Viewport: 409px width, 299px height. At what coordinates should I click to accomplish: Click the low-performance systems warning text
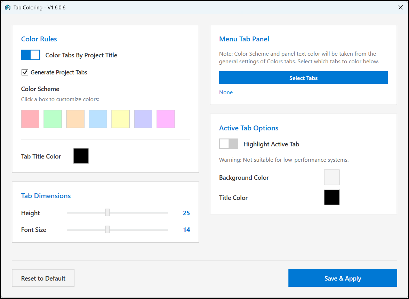[284, 160]
